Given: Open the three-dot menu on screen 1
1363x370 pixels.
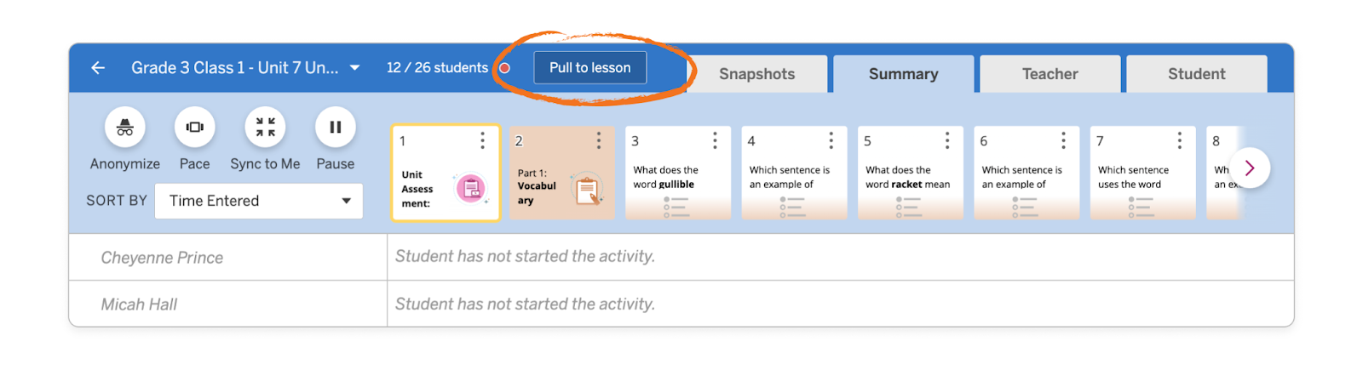Looking at the screenshot, I should tap(482, 140).
